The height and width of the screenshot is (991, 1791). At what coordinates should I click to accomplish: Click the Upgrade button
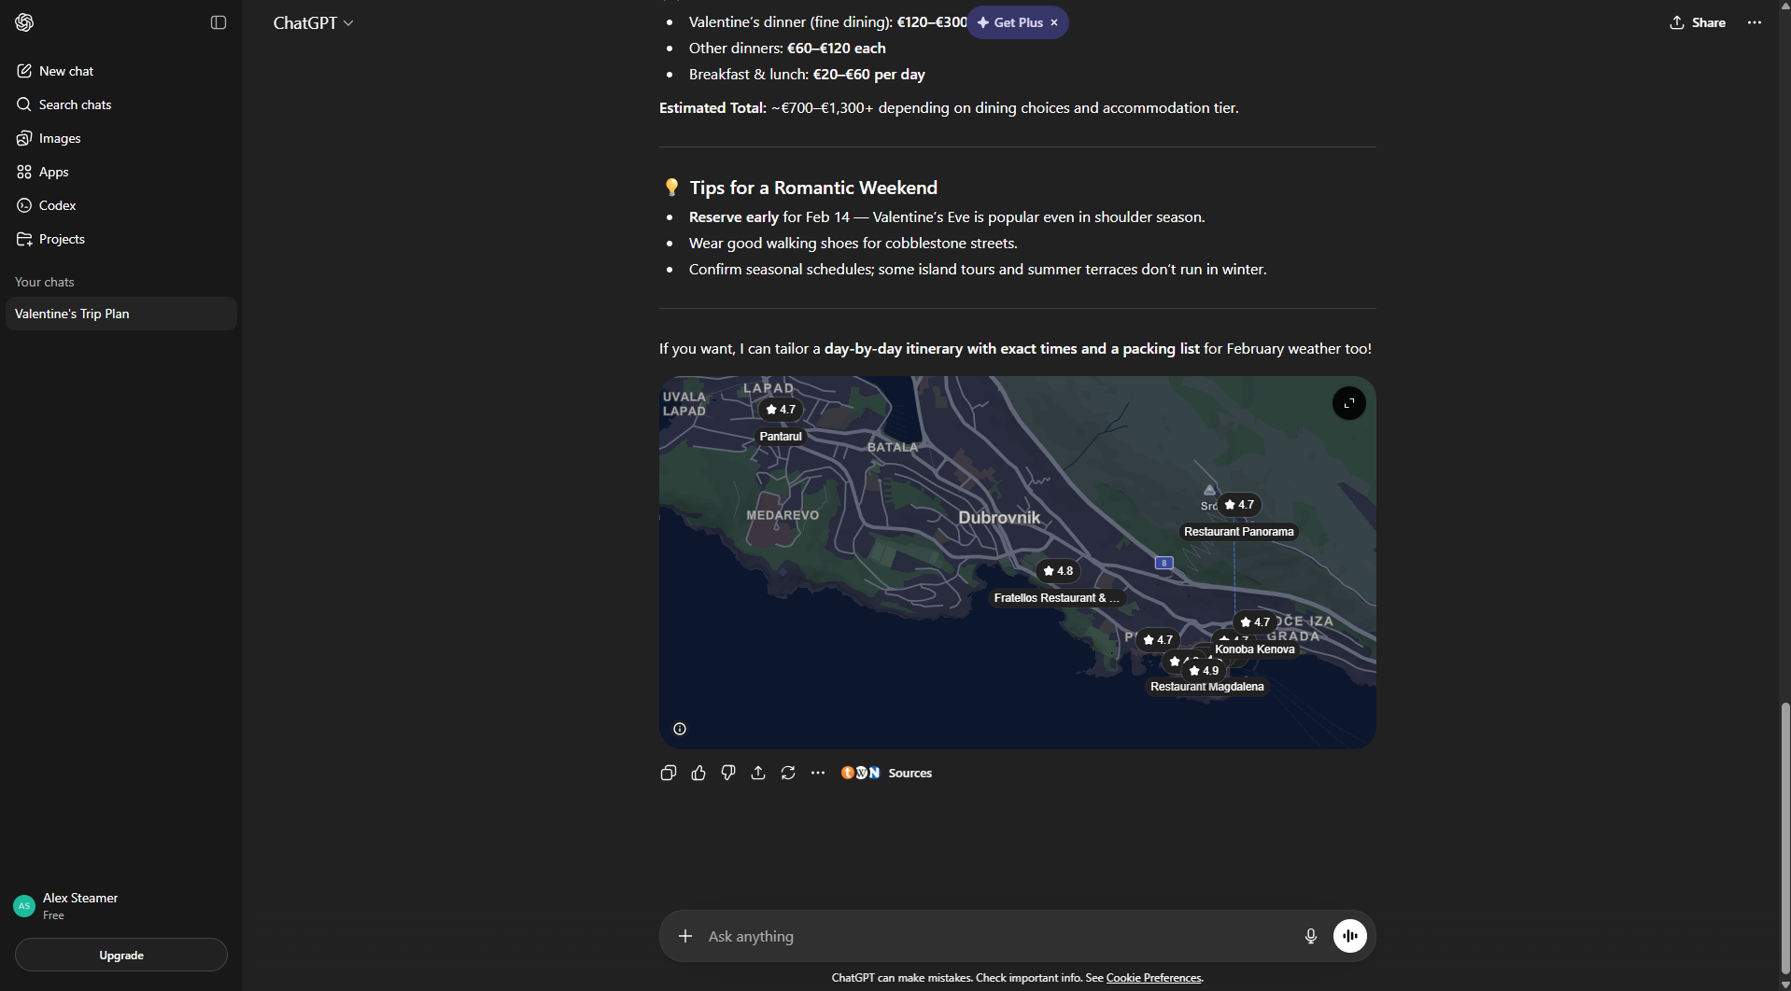click(121, 955)
